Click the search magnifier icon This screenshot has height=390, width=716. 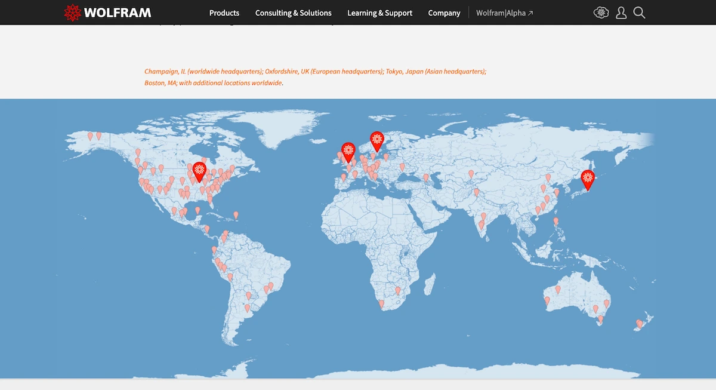pyautogui.click(x=639, y=13)
